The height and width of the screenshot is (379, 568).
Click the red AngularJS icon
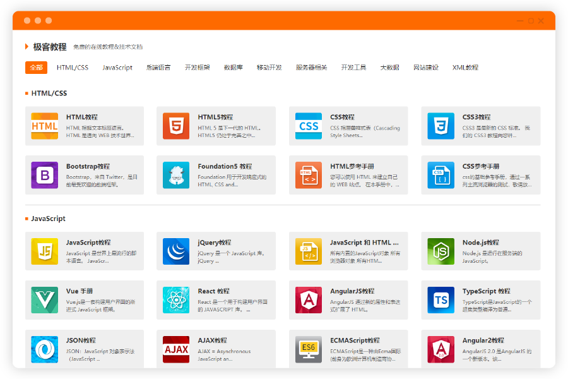[309, 300]
